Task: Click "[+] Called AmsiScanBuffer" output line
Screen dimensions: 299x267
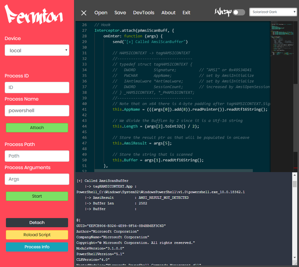Action: (x=103, y=181)
